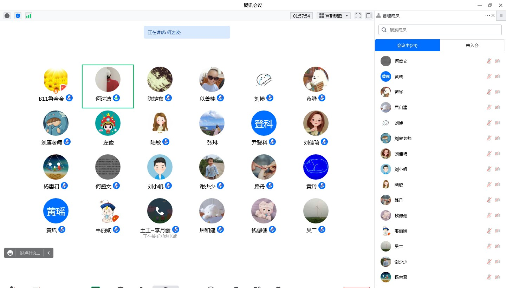
Task: Click the 说点什么... chat prompt
Action: pos(30,253)
